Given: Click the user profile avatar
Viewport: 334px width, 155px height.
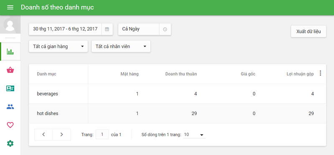Looking at the screenshot, I should [10, 25].
